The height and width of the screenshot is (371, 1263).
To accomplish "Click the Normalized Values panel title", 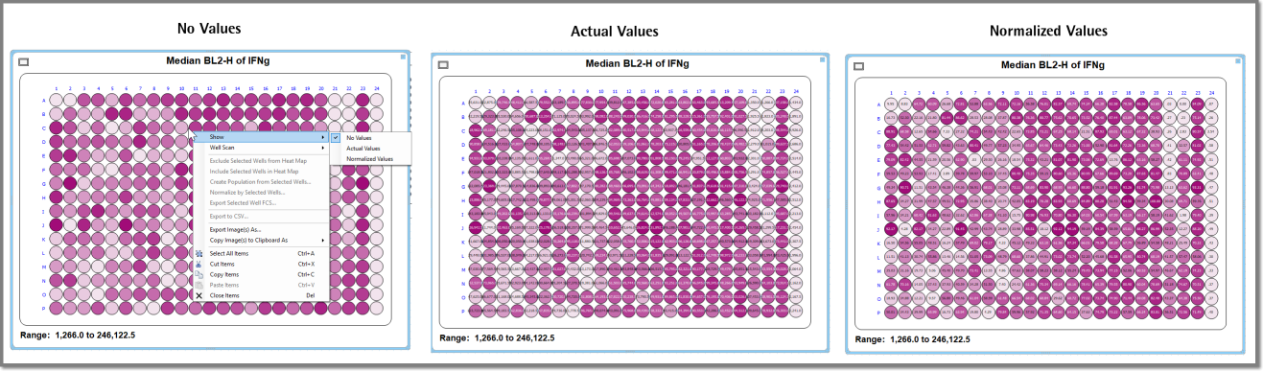I will click(1052, 65).
